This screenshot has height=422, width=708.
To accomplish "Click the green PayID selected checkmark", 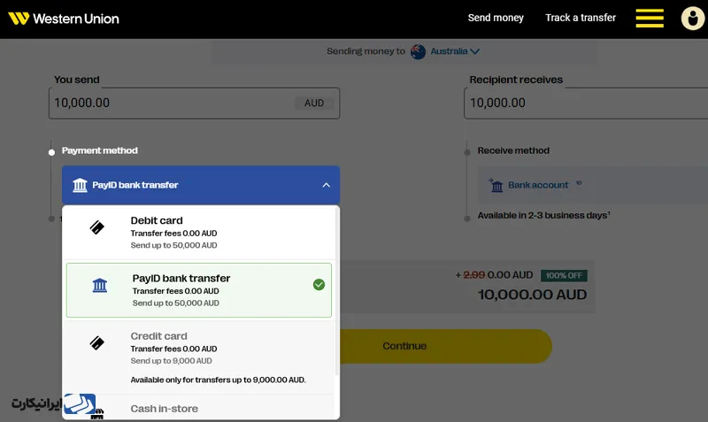I will pos(319,284).
